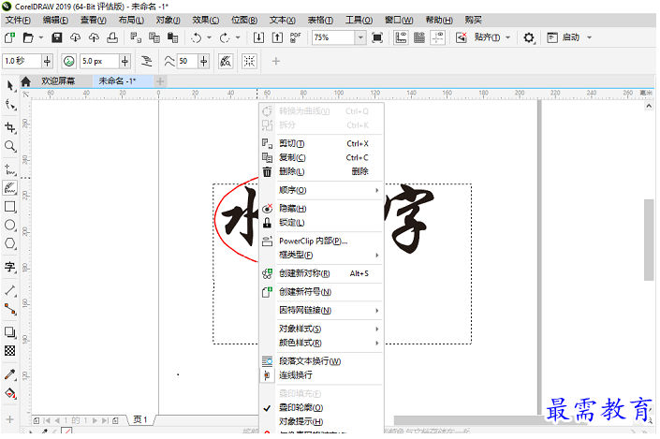Select the Zoom magnifier tool
The image size is (660, 439).
tap(10, 146)
